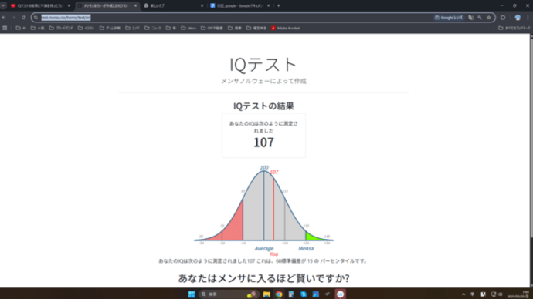Screen dimensions: 533x299
Task: Open Google Chrome from the taskbar
Action: click(279, 294)
